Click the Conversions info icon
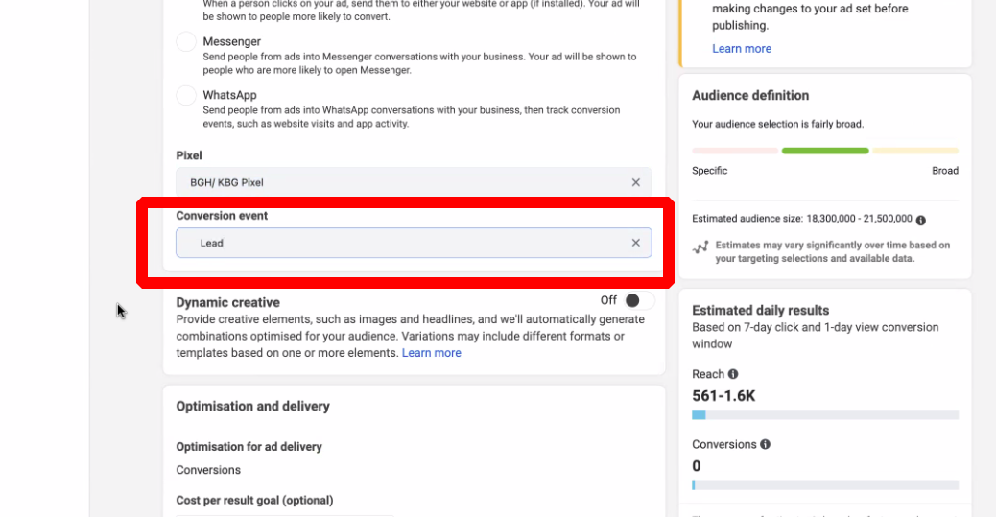The height and width of the screenshot is (517, 996). (766, 444)
